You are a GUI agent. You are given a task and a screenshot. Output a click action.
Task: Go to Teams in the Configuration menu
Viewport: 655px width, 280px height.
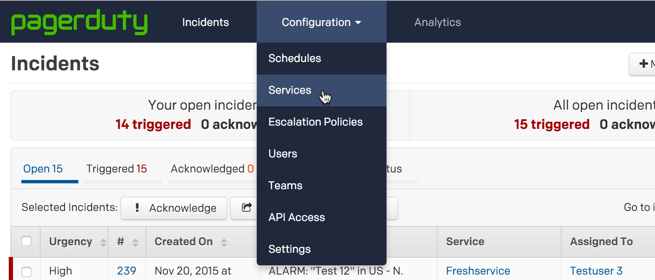pos(285,185)
